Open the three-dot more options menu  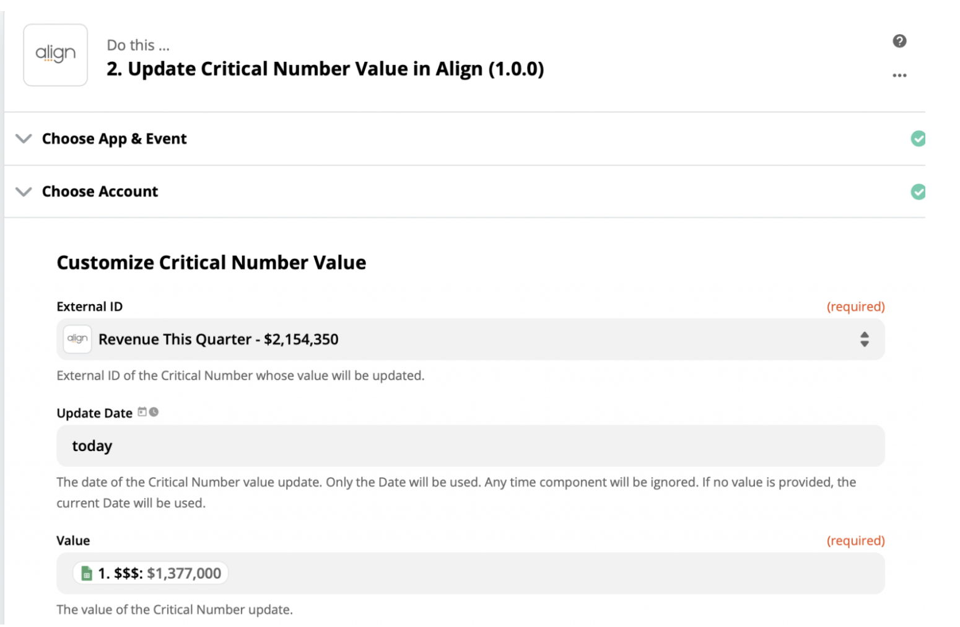coord(899,75)
